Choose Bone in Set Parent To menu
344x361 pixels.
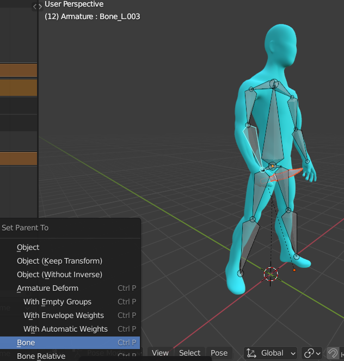[x=26, y=342]
